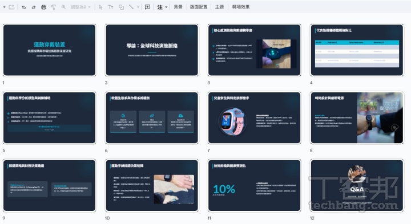Select the line tool icon
The image size is (411, 224).
click(x=131, y=7)
